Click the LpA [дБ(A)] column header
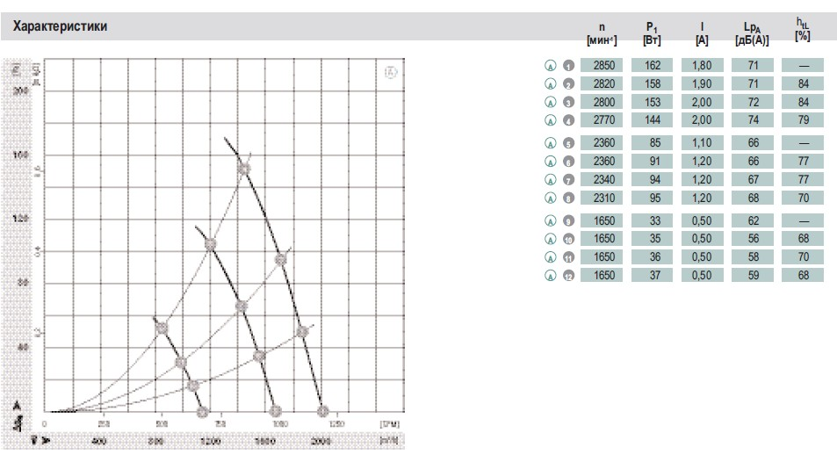The height and width of the screenshot is (469, 837). tap(752, 33)
